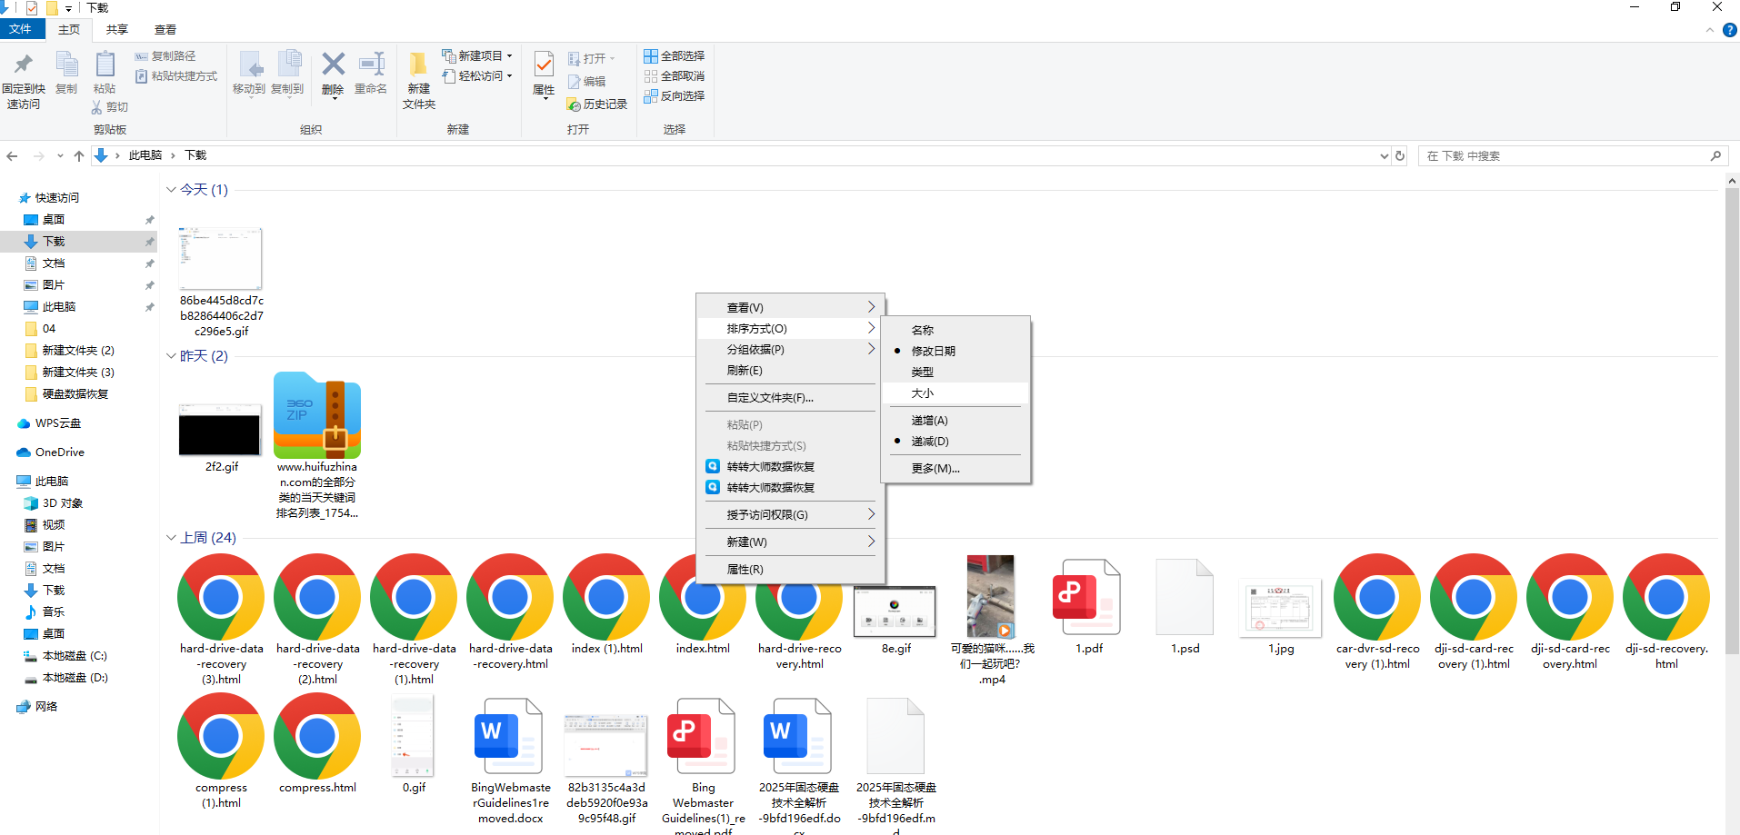Viewport: 1740px width, 835px height.
Task: Click the 重命名 ribbon icon
Action: click(x=371, y=64)
